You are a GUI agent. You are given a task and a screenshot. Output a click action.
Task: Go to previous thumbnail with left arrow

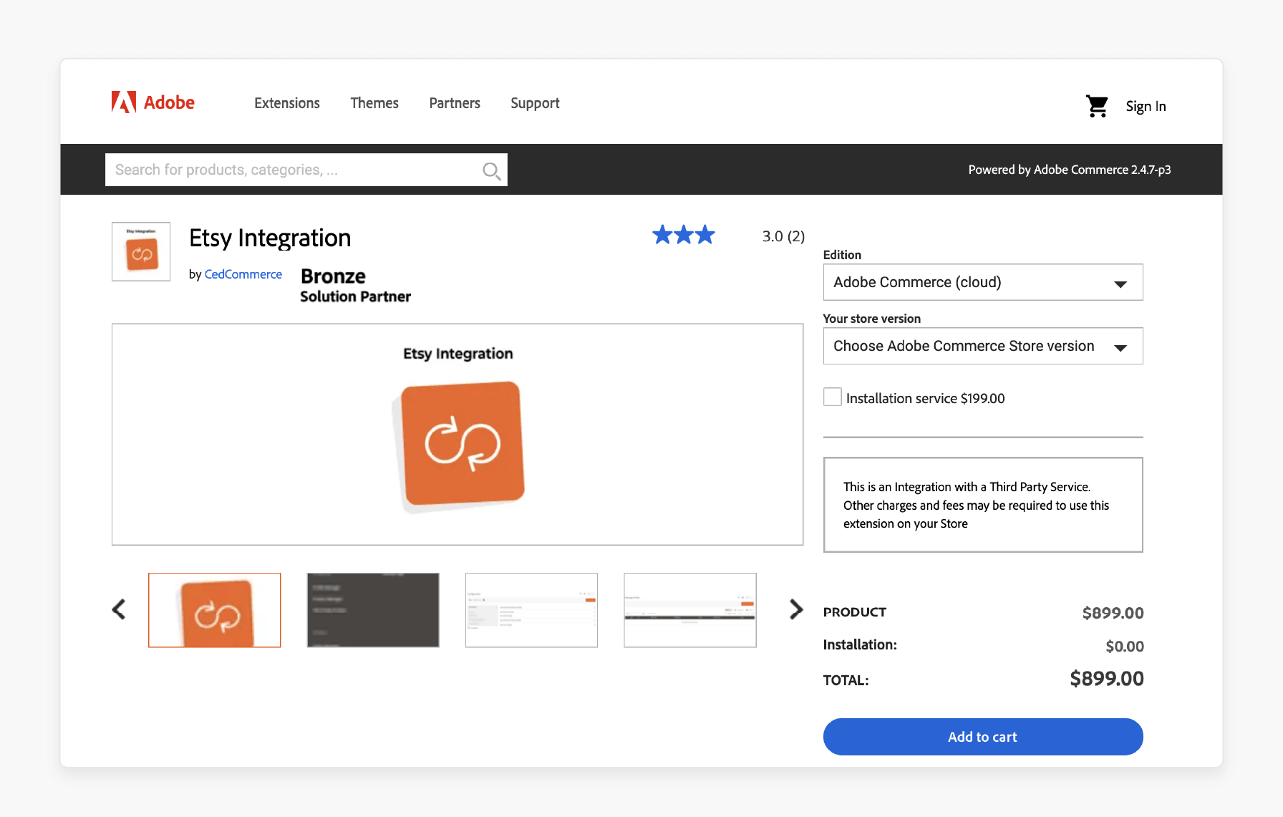119,609
